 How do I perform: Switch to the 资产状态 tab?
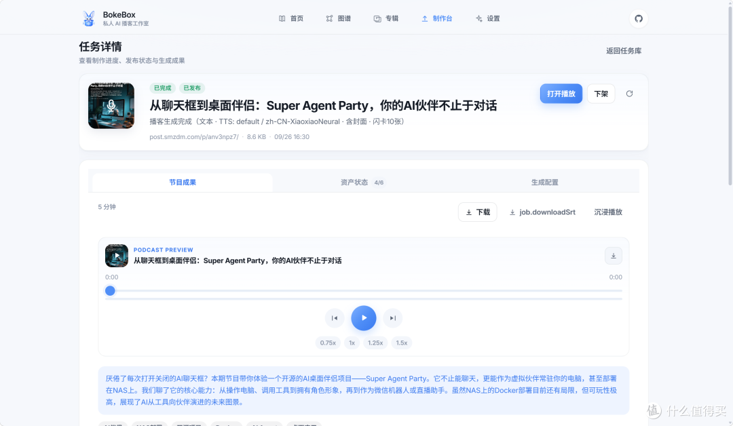[x=362, y=182]
